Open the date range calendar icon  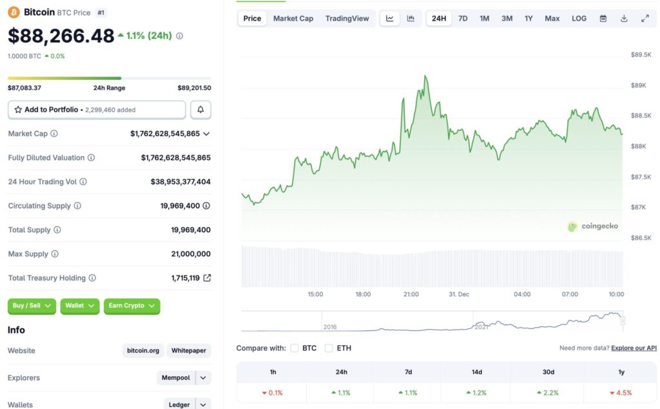pyautogui.click(x=603, y=19)
